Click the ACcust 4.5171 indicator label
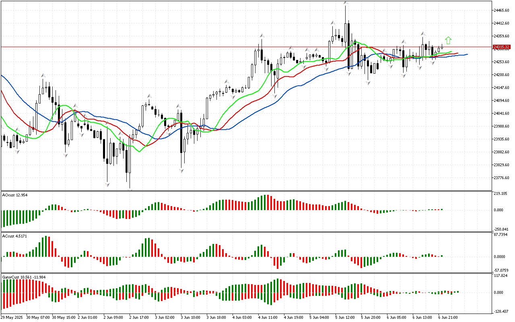The image size is (515, 322). (15, 236)
